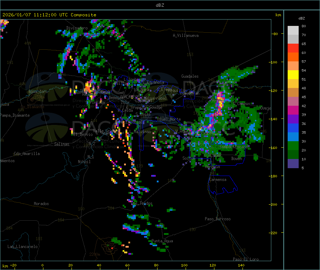
Task: Select the magenta 39-42 dBZ legend swatch
Action: tap(293, 110)
